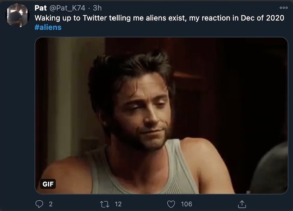Play the GIF in the tweet
The image size is (293, 211).
pyautogui.click(x=161, y=116)
